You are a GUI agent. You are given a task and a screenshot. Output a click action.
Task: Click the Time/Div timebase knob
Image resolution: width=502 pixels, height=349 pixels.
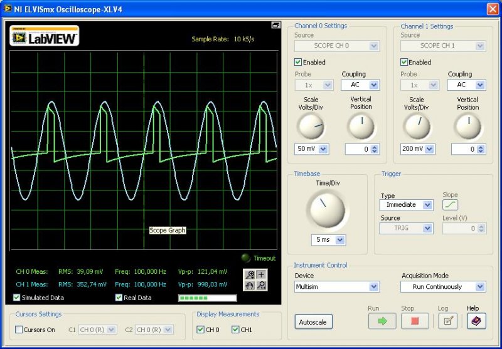coord(328,210)
